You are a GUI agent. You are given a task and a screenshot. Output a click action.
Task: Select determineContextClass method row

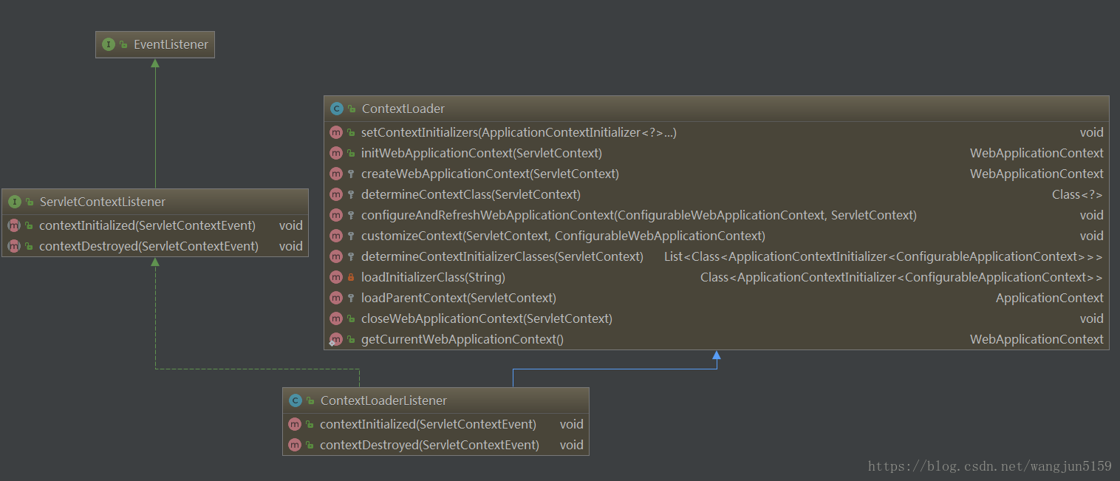point(717,194)
